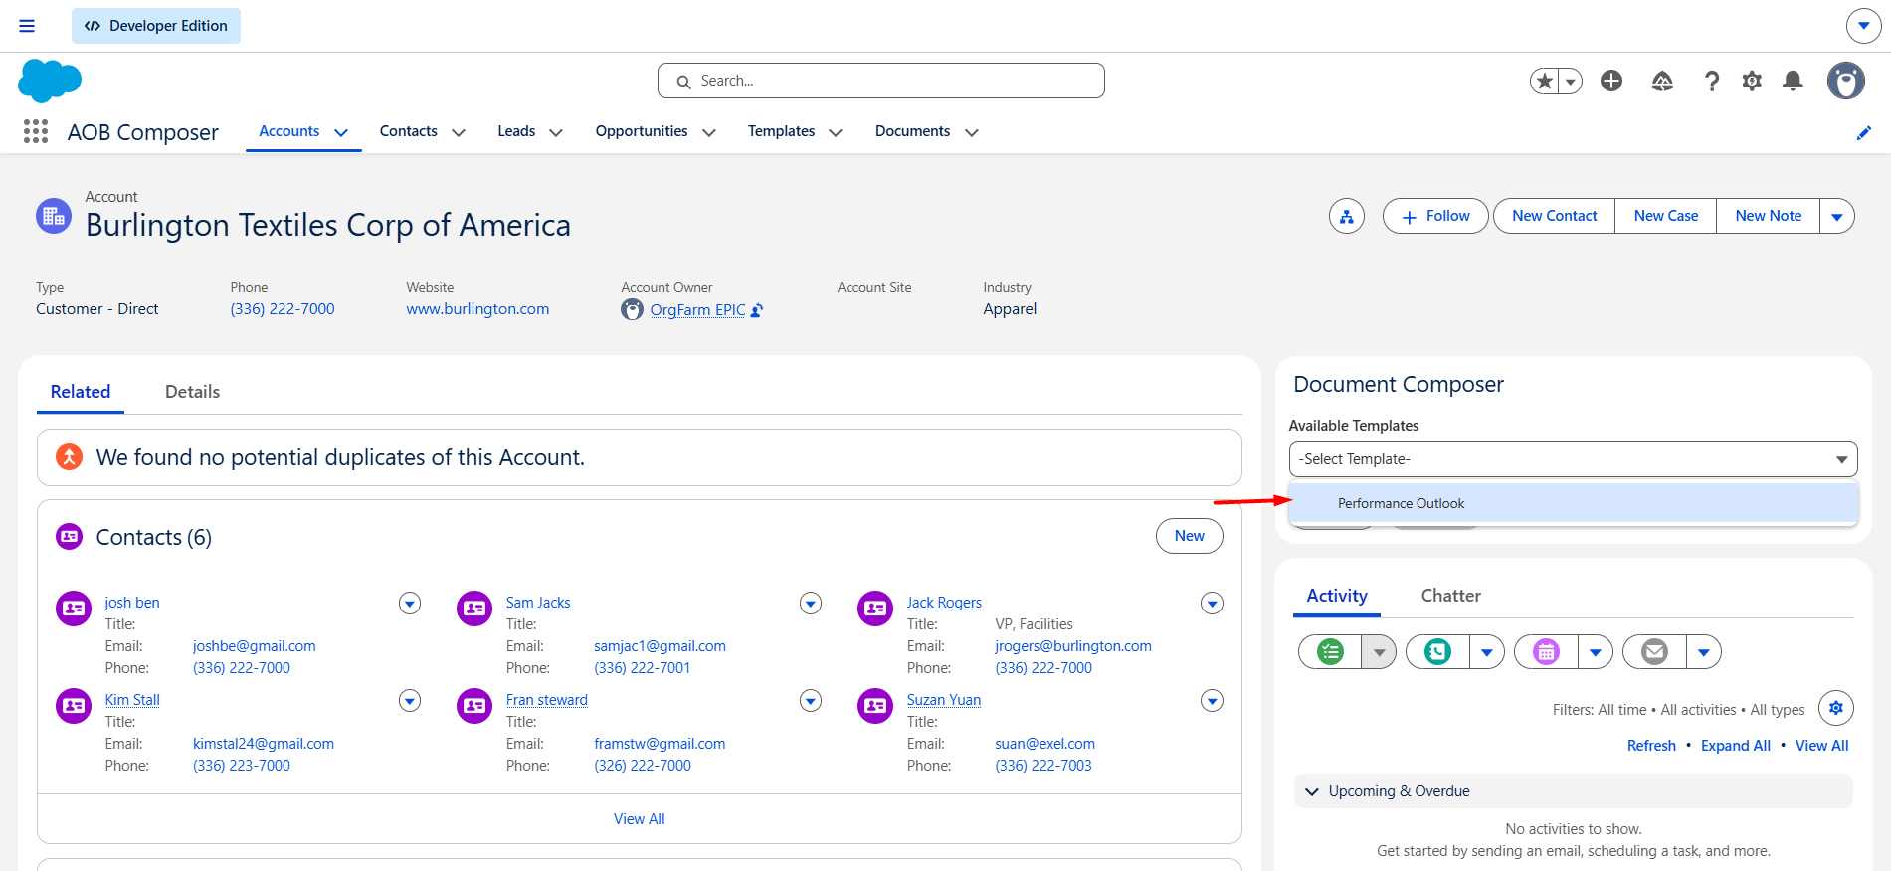Image resolution: width=1891 pixels, height=871 pixels.
Task: Open the Available Templates combo box
Action: click(1573, 459)
